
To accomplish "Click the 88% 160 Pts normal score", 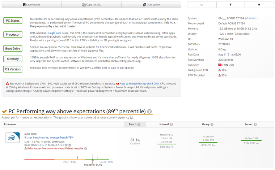I will [166, 147].
